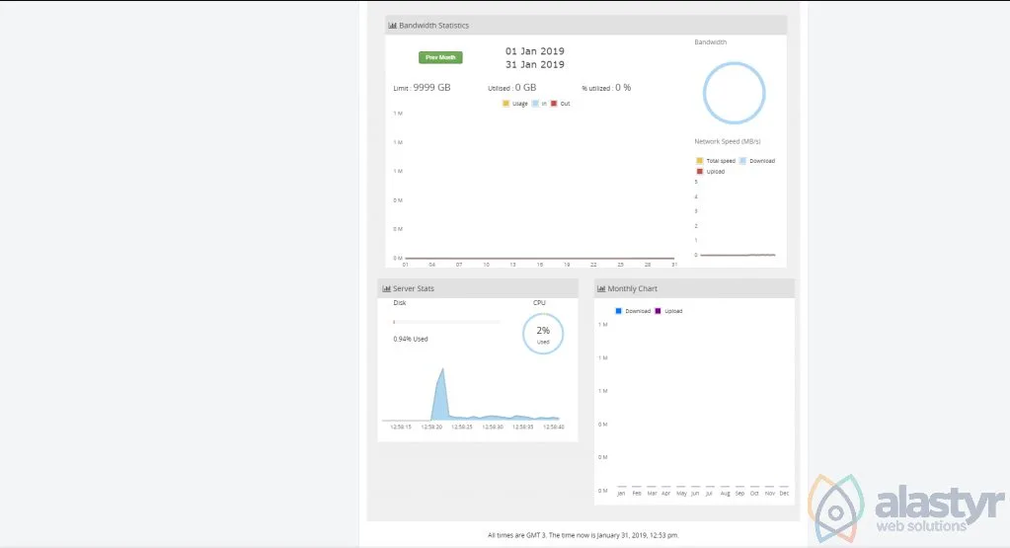The image size is (1010, 548).
Task: Click the Bandwidth donut circle
Action: [x=735, y=93]
